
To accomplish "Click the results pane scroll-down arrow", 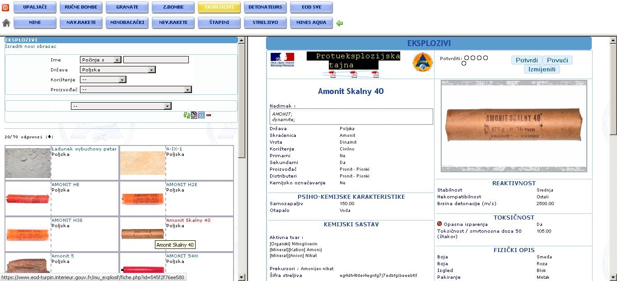I will tap(242, 277).
